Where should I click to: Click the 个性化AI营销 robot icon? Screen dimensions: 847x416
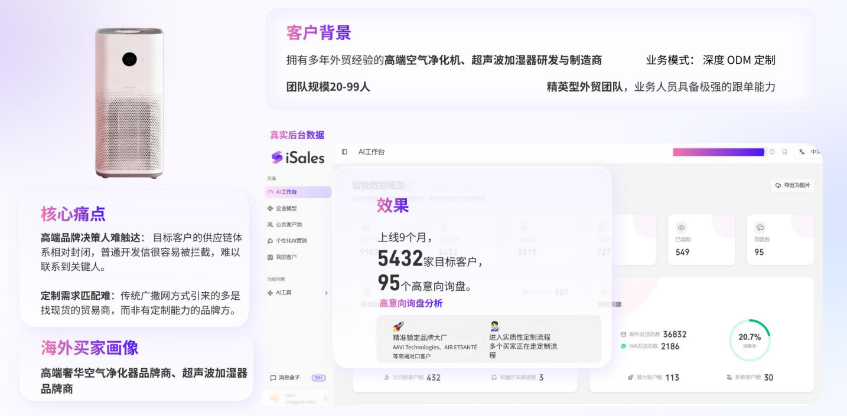pyautogui.click(x=271, y=241)
